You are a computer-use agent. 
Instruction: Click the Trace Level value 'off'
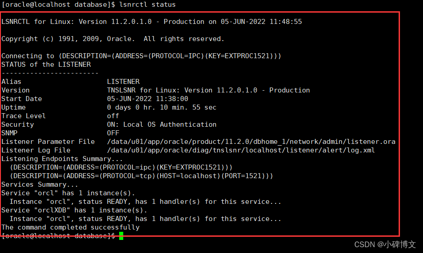click(x=113, y=116)
